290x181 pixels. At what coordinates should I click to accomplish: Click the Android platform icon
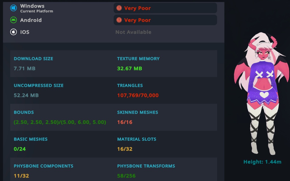(13, 20)
